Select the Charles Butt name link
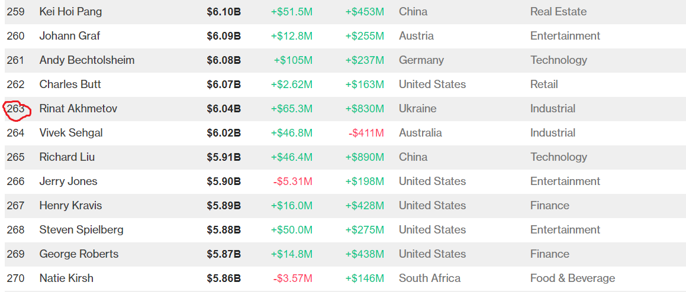Screen dimensions: 686x292 [x=70, y=85]
